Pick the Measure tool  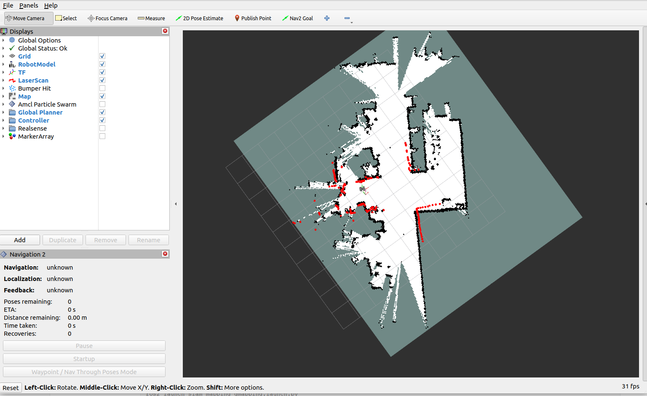[151, 18]
